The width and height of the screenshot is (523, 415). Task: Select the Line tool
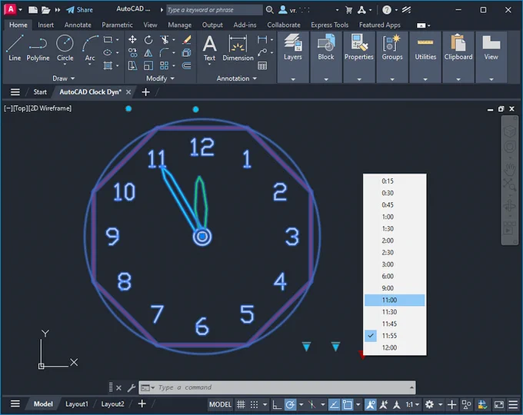pyautogui.click(x=15, y=48)
